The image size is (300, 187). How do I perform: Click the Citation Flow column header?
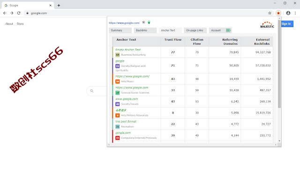197,42
